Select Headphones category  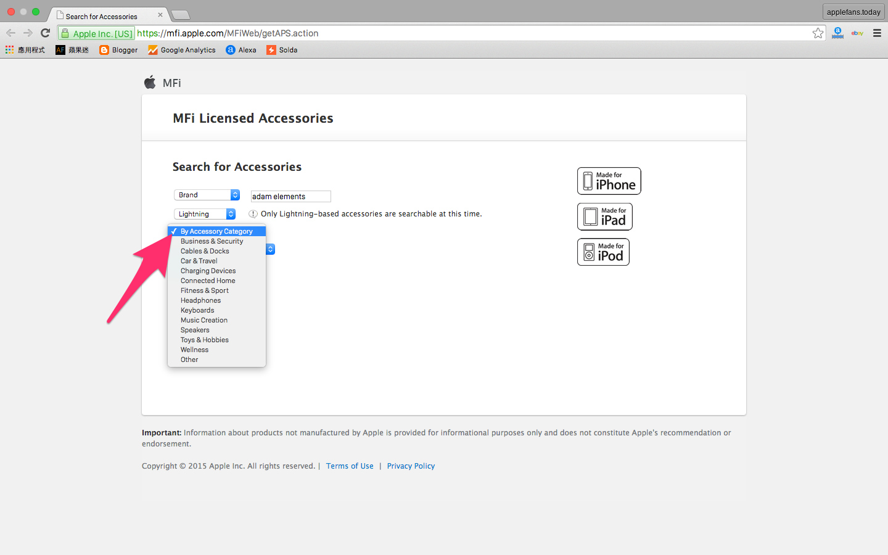pyautogui.click(x=216, y=300)
